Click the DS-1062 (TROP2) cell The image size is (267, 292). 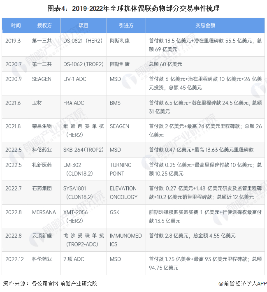pyautogui.click(x=83, y=64)
